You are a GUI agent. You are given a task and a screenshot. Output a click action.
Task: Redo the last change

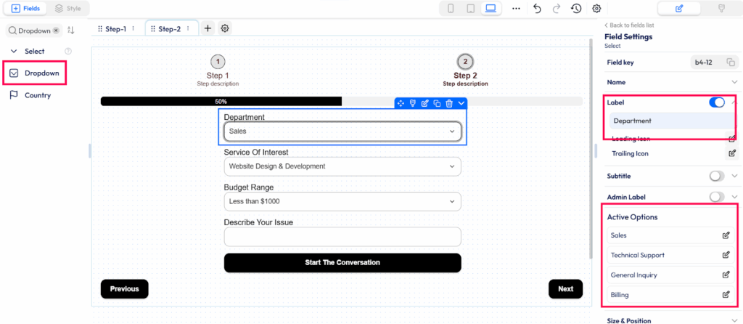(557, 9)
